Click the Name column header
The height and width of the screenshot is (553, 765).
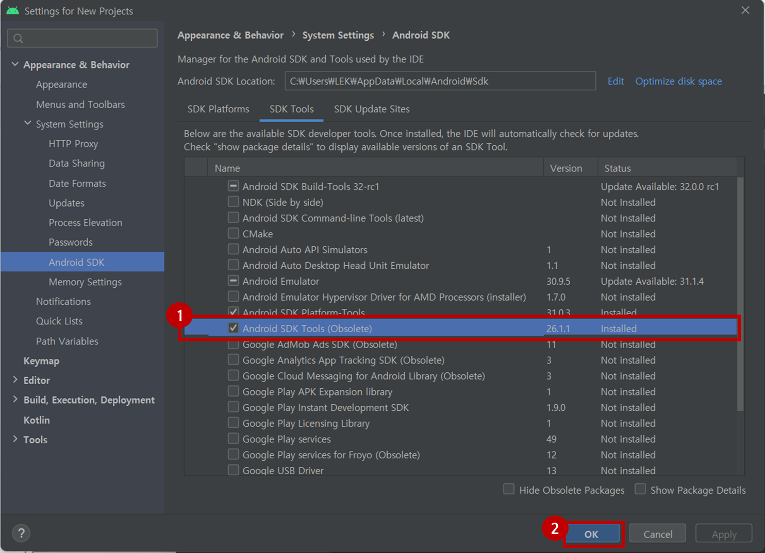(376, 168)
